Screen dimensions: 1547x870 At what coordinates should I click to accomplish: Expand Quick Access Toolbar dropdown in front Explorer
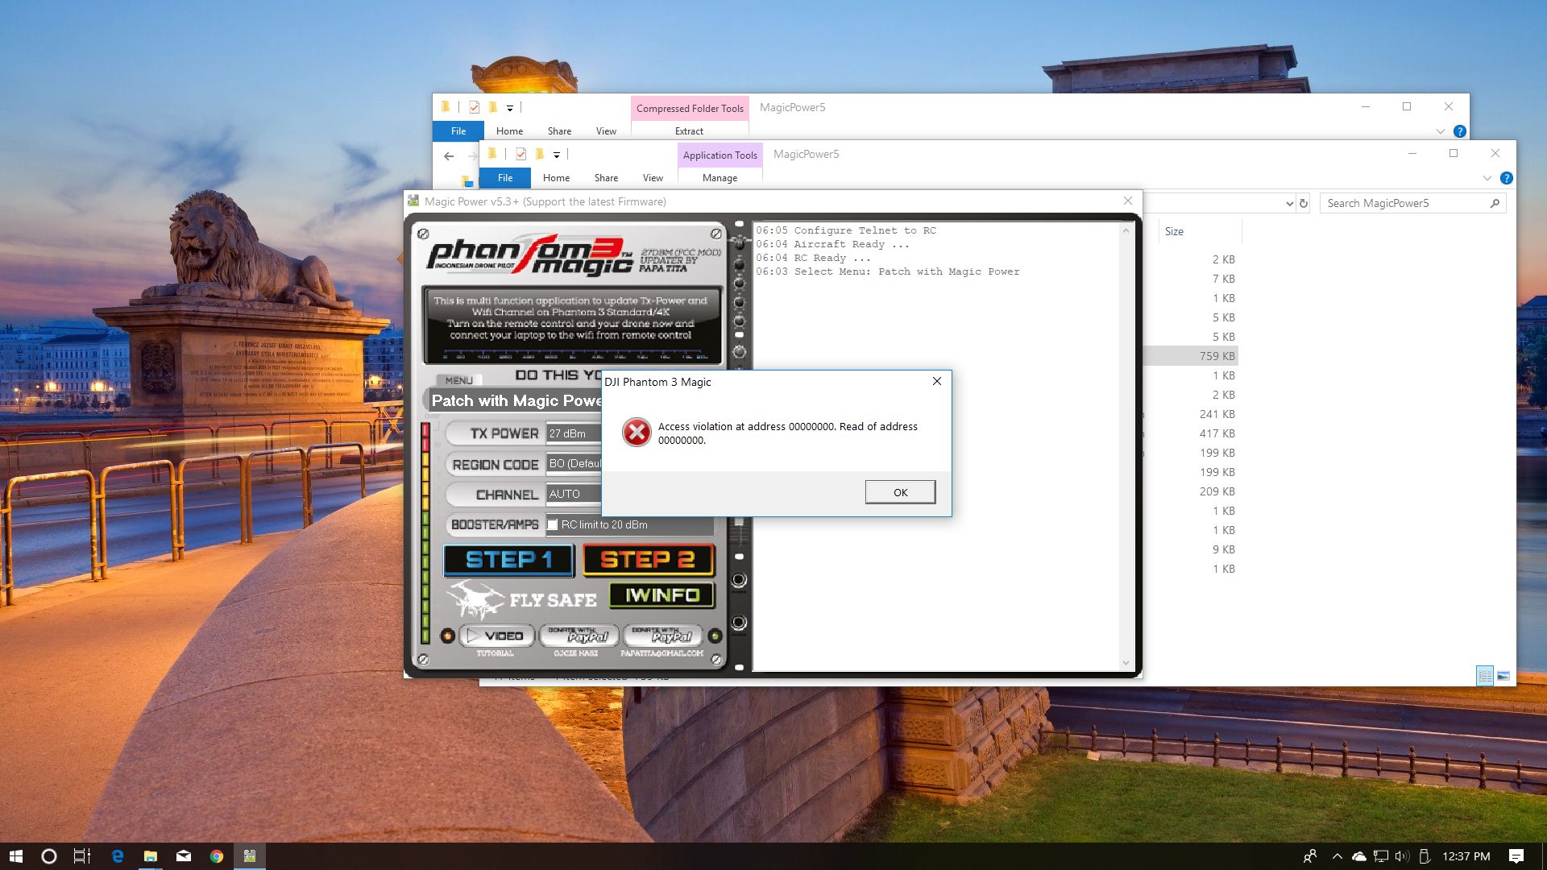point(557,155)
